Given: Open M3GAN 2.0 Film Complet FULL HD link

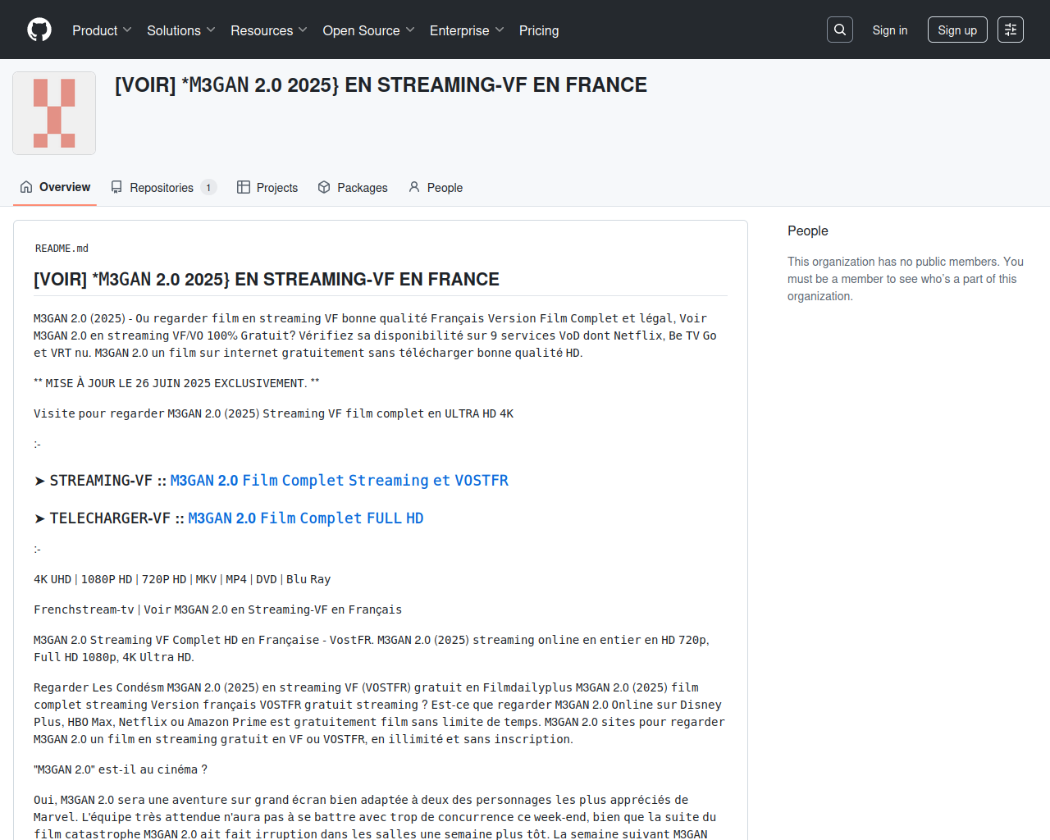Looking at the screenshot, I should 305,518.
